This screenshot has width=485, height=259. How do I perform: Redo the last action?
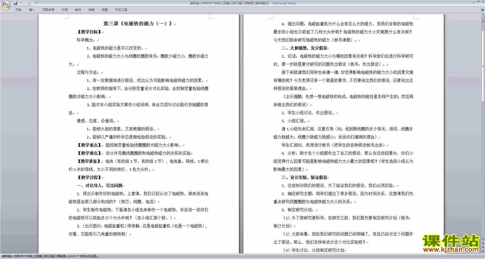[x=29, y=3]
